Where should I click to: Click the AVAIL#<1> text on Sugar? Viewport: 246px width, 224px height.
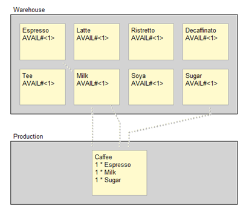(x=201, y=83)
